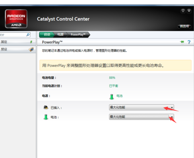Click the 已平衡 power plan value

coord(114,86)
